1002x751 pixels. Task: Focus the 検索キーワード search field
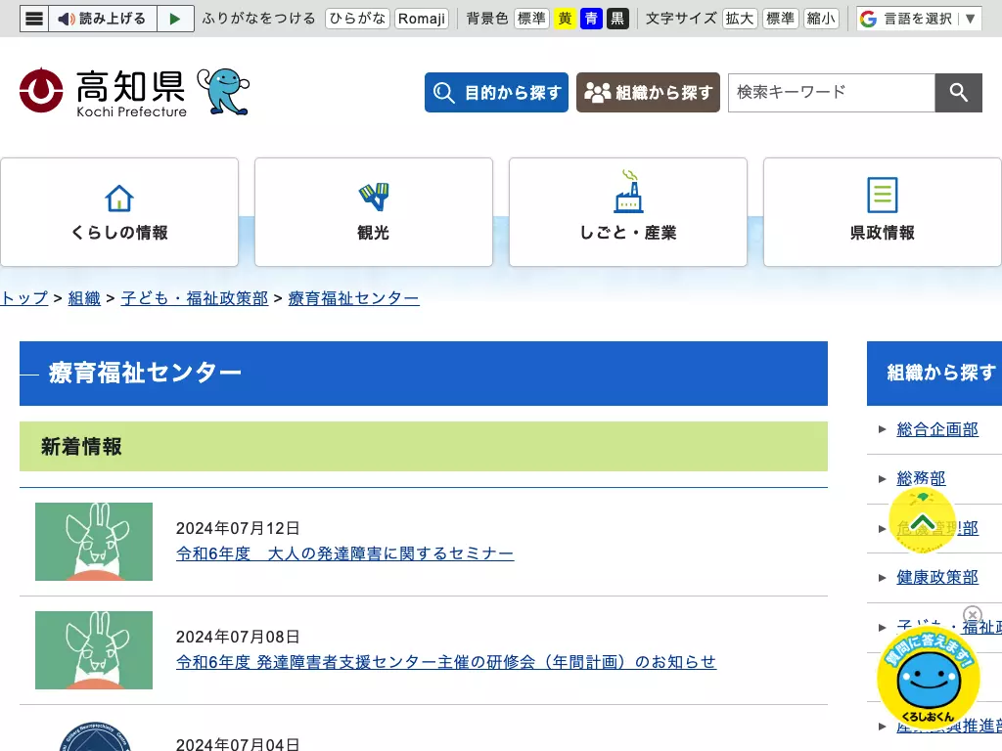[x=832, y=93]
